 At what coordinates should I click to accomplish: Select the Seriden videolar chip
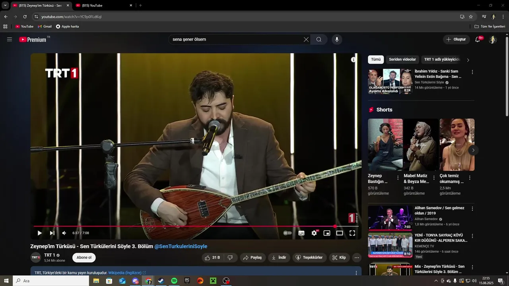(402, 60)
